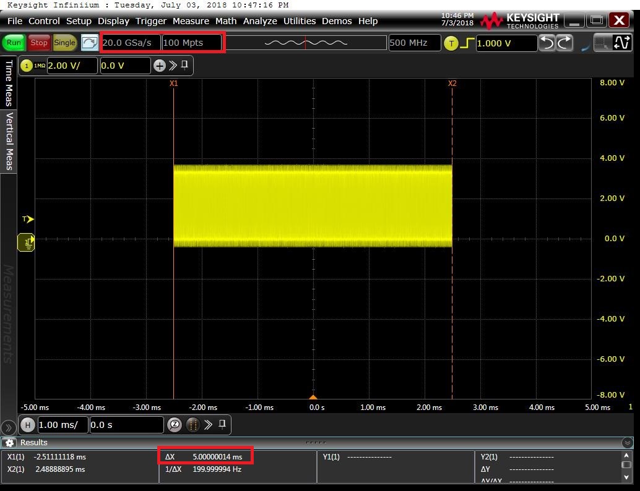Image resolution: width=640 pixels, height=491 pixels.
Task: Click the trigger level marker on left edge
Action: click(x=28, y=219)
